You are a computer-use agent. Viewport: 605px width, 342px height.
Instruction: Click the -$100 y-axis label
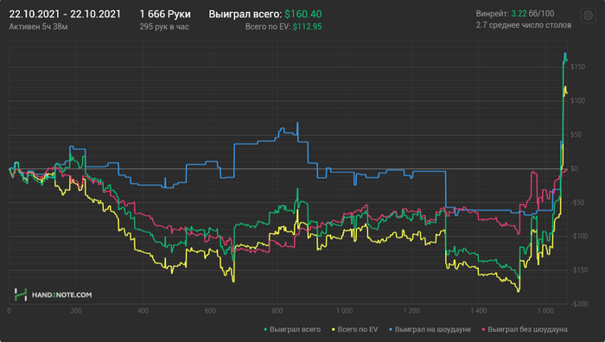tap(578, 236)
